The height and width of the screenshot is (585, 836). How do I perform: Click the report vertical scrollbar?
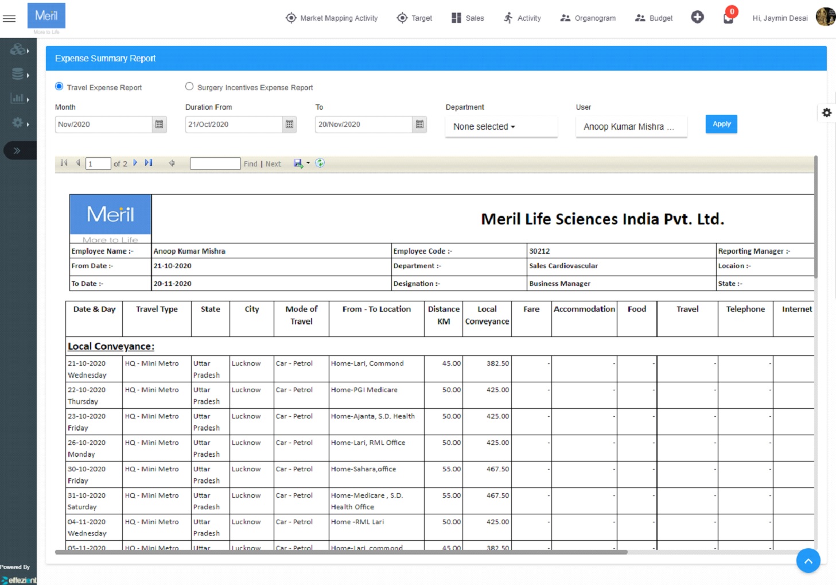tap(815, 217)
